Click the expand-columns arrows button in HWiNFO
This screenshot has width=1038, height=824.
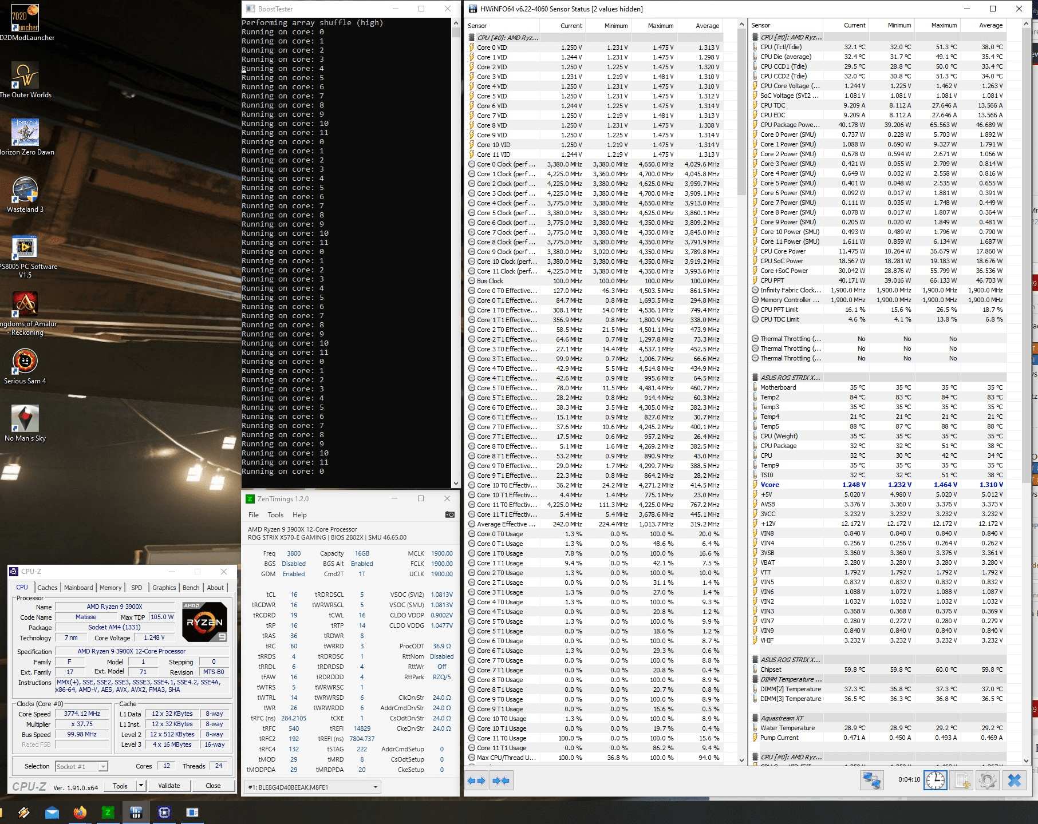tap(476, 781)
